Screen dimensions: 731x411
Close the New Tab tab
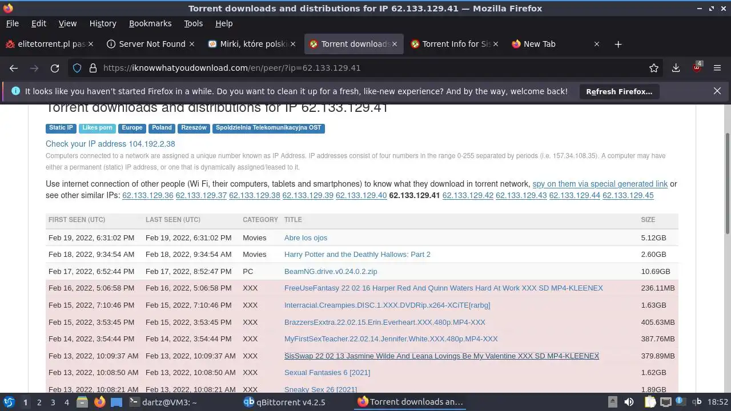597,44
